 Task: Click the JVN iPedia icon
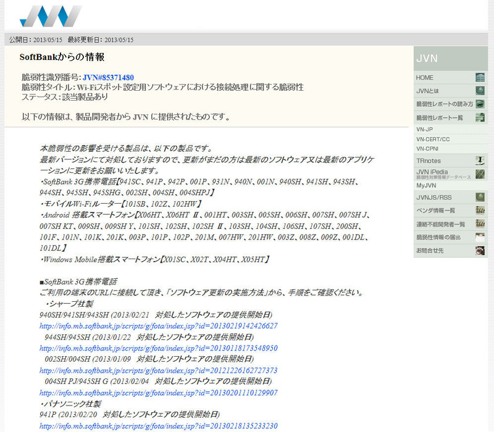pos(480,173)
